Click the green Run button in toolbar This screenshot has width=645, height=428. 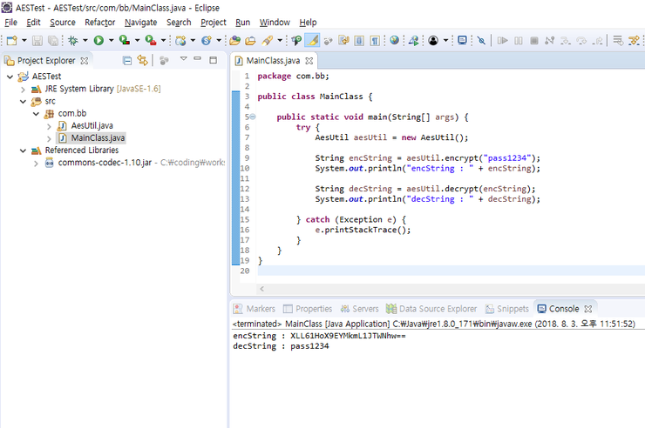pos(98,40)
